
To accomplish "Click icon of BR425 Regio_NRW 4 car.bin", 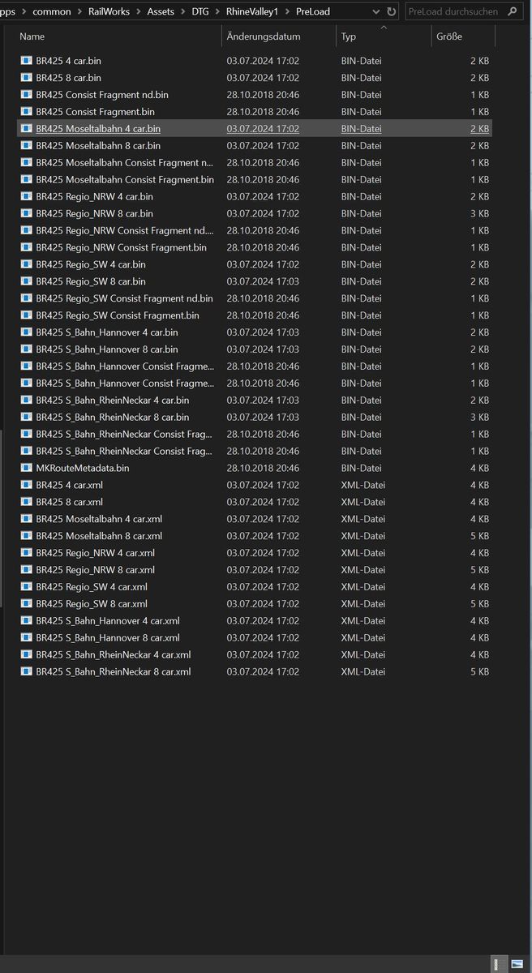I will point(26,196).
